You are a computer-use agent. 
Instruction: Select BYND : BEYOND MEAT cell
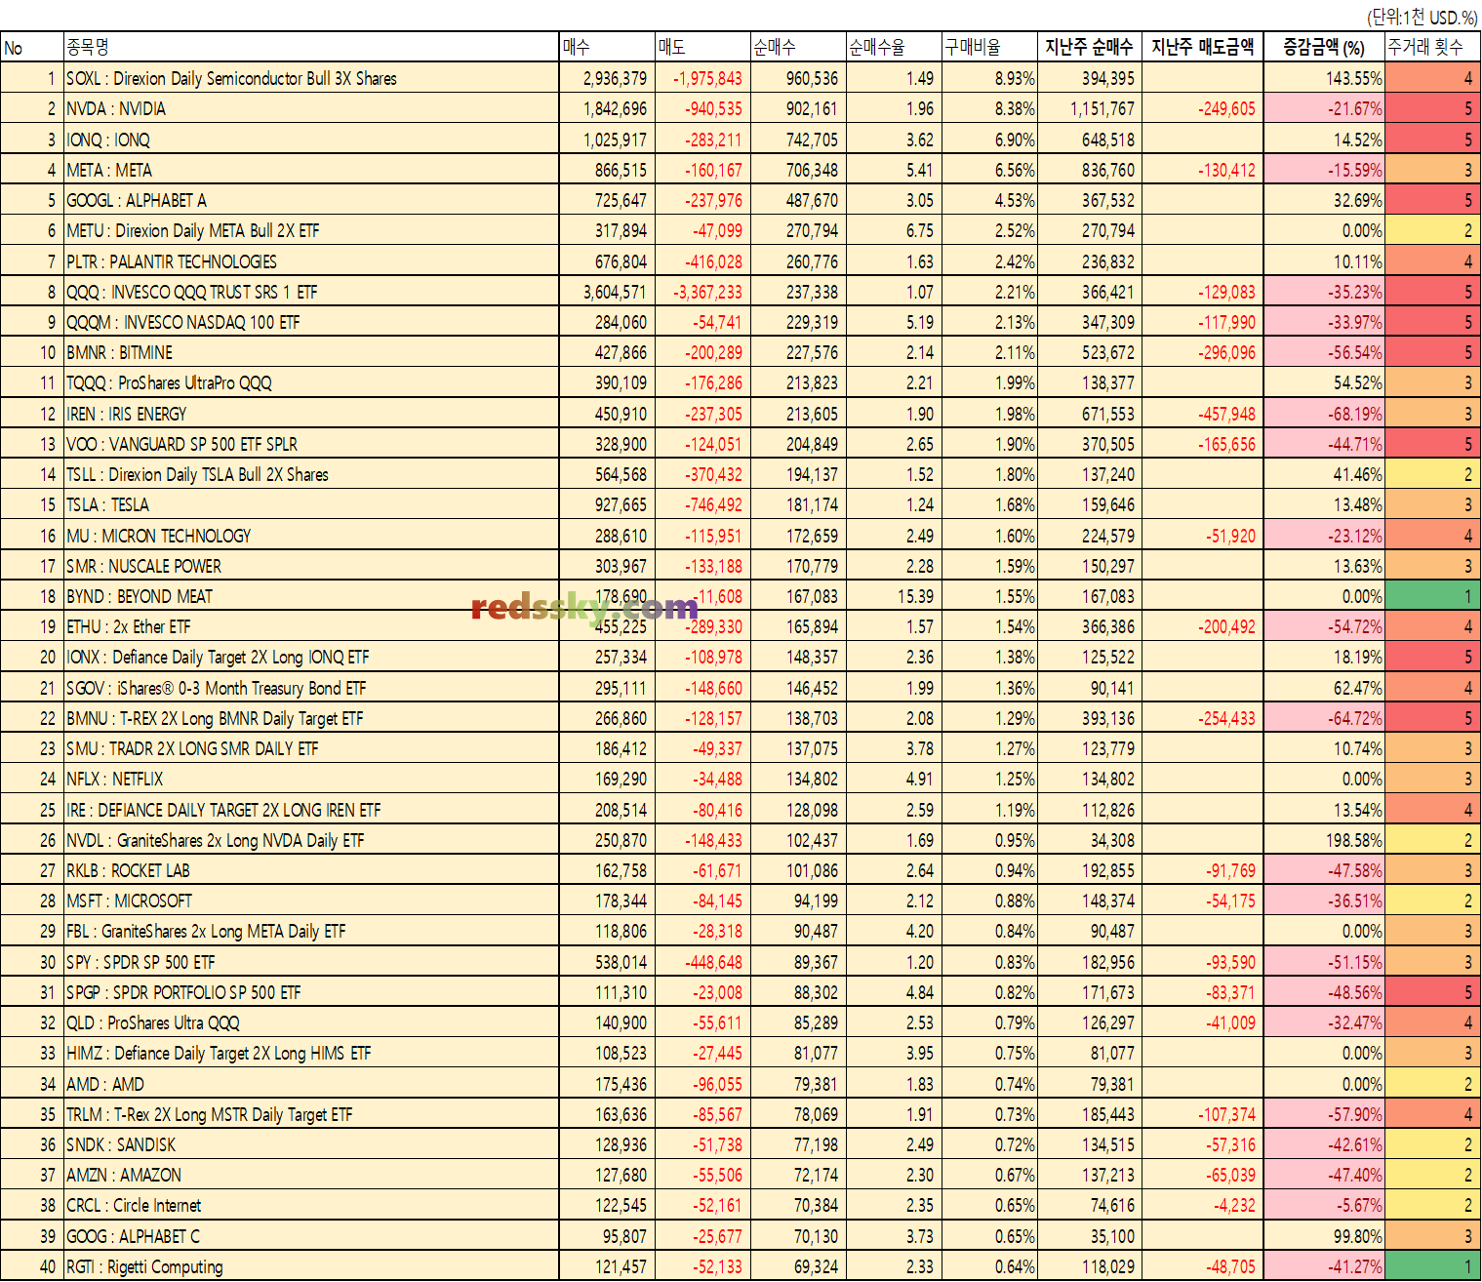pos(311,596)
